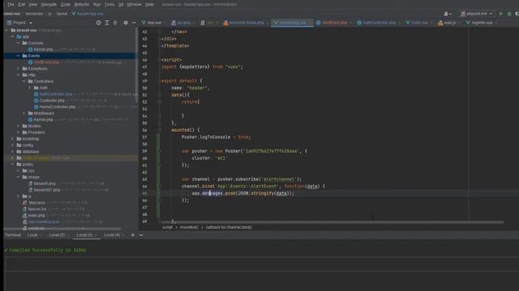Expand the config folder
The image size is (519, 291).
tap(13, 145)
